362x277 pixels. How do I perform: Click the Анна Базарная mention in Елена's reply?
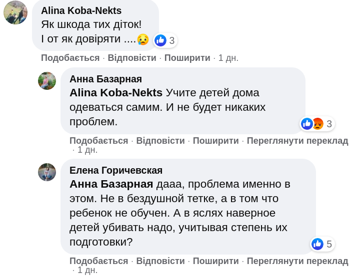111,184
